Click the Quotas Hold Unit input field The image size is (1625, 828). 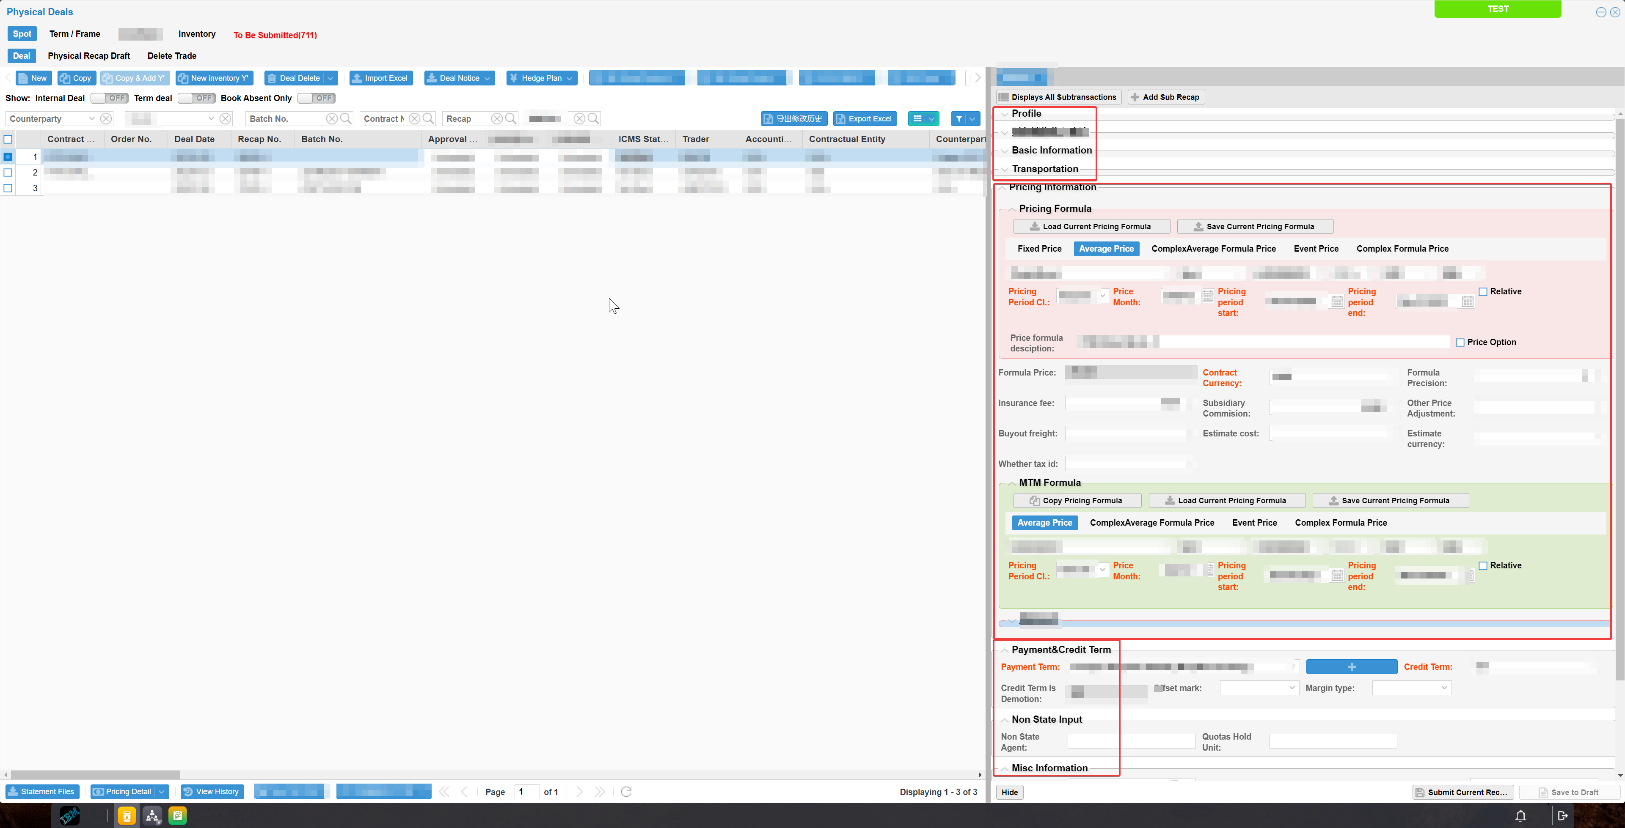[1332, 742]
